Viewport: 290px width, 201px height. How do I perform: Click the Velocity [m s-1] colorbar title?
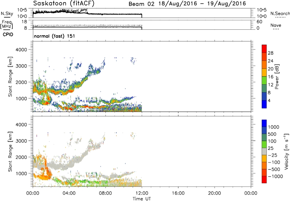click(x=286, y=151)
